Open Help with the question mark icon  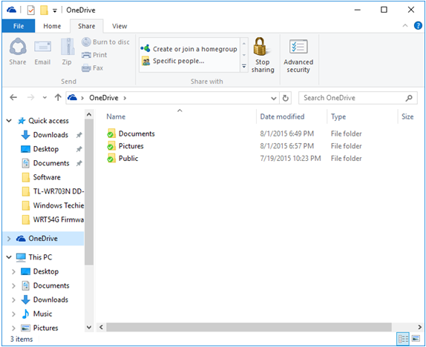point(418,26)
